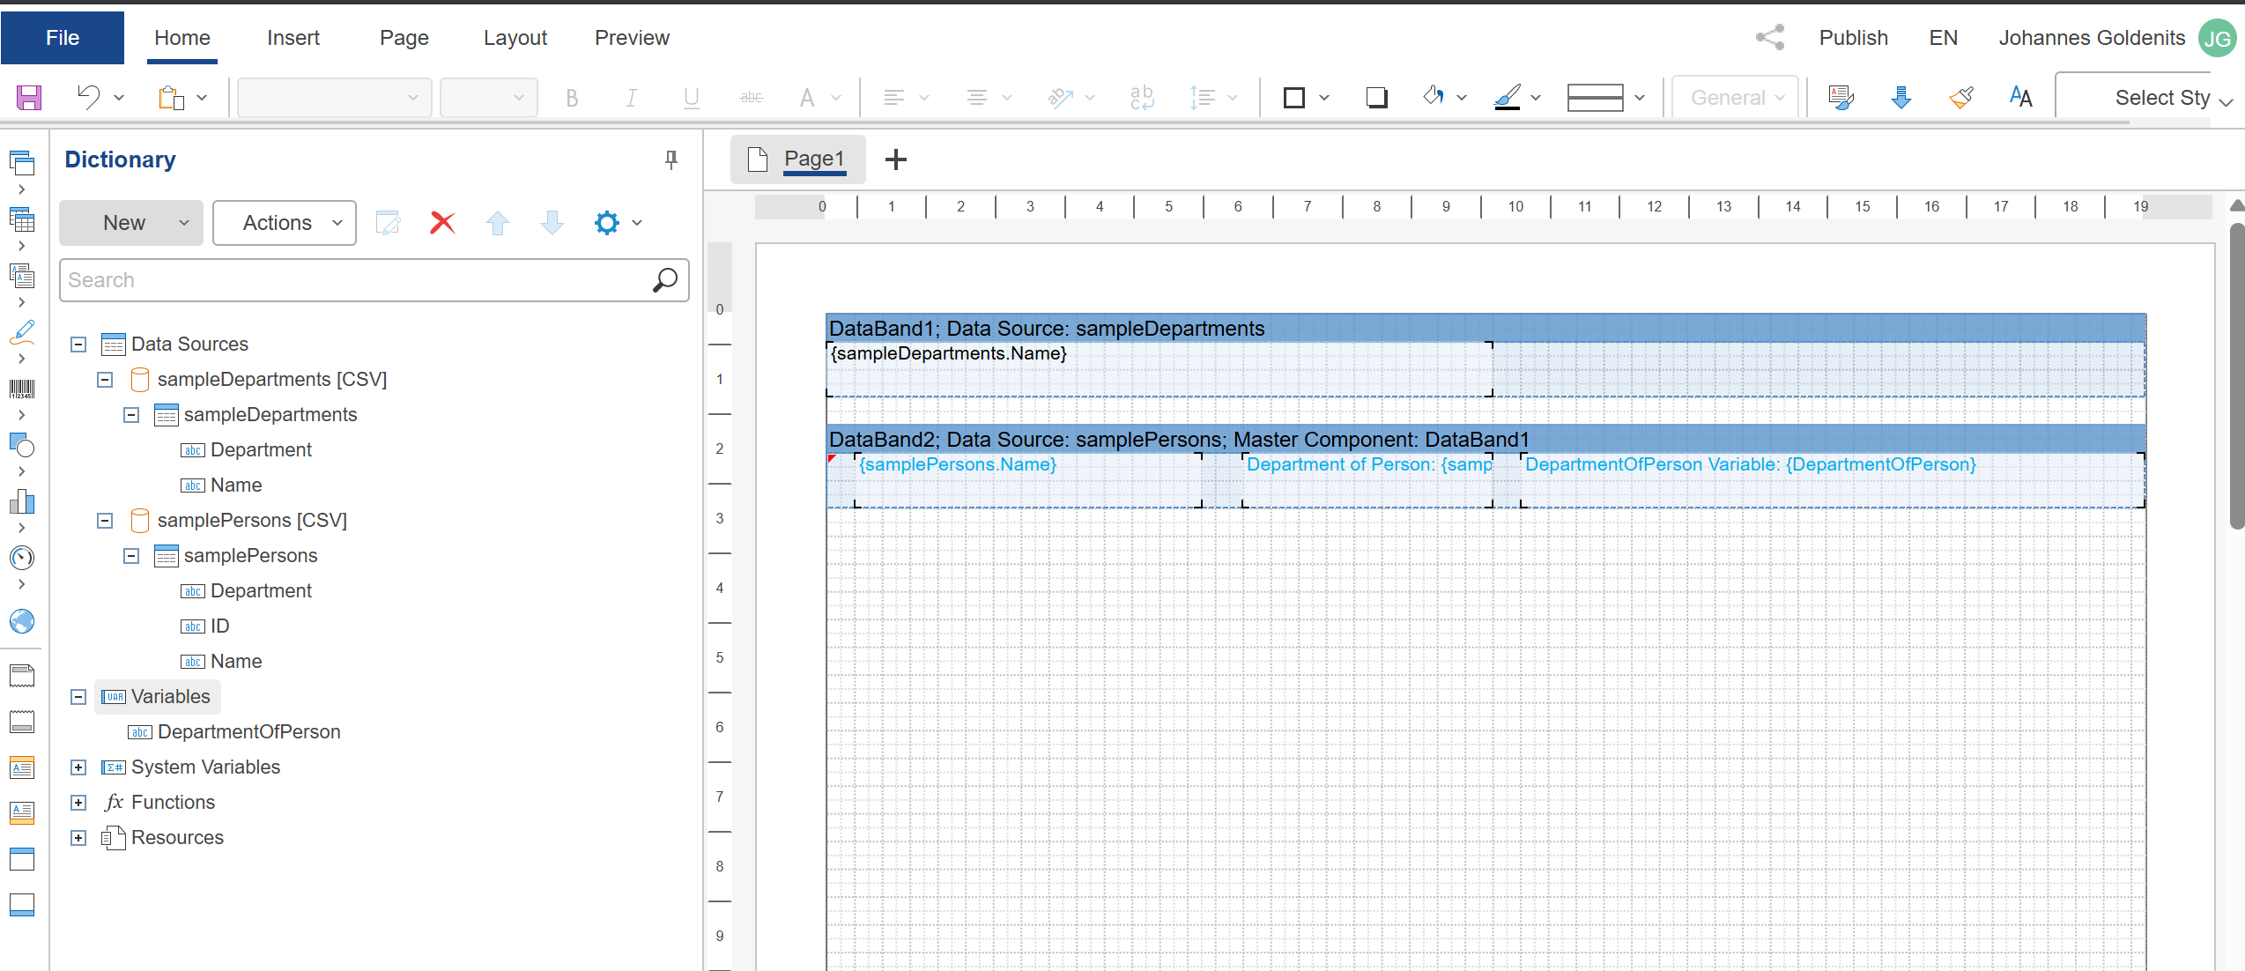Screen dimensions: 2245x971
Task: Open the File menu
Action: [x=63, y=38]
